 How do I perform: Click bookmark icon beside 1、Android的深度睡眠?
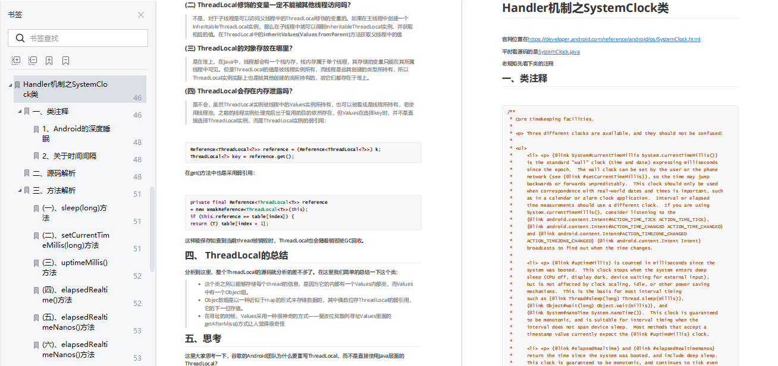(36, 129)
